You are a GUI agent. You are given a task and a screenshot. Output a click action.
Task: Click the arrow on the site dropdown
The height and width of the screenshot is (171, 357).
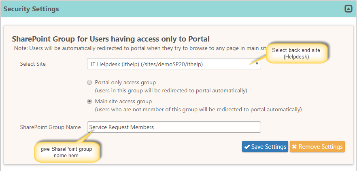pos(257,64)
